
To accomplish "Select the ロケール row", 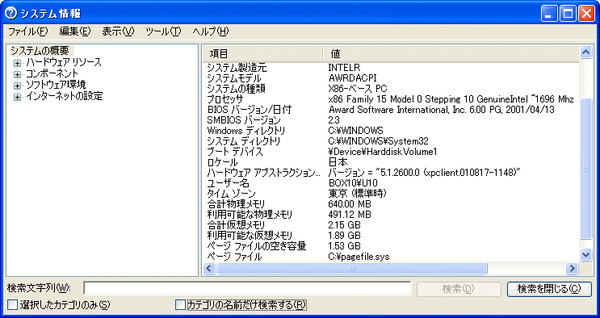I will click(391, 162).
